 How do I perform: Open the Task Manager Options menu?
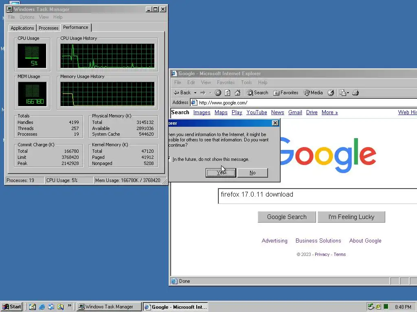click(27, 17)
